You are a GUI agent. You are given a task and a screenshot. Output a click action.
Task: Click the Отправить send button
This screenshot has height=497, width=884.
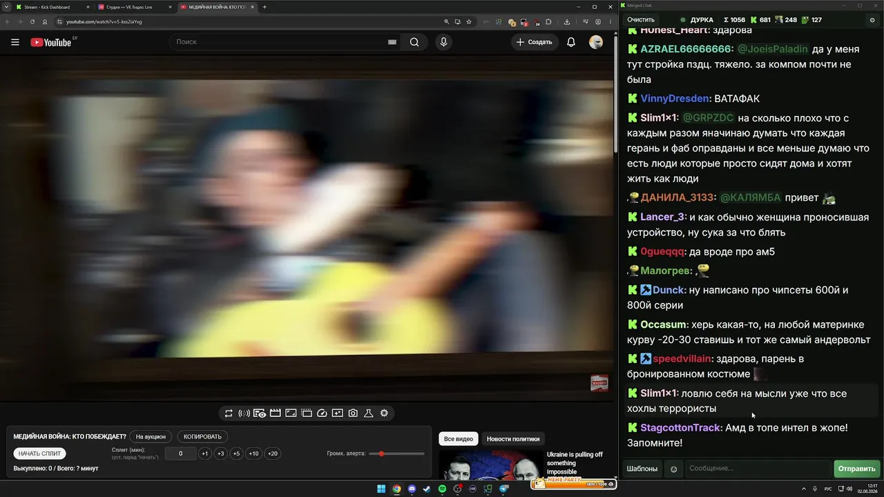click(x=856, y=469)
